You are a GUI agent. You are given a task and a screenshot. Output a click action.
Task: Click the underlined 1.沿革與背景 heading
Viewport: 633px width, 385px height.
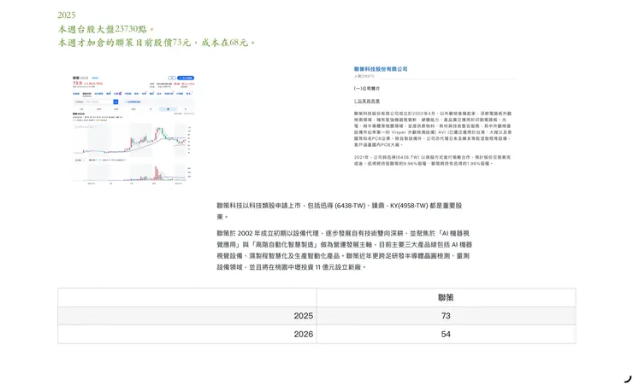(x=367, y=101)
